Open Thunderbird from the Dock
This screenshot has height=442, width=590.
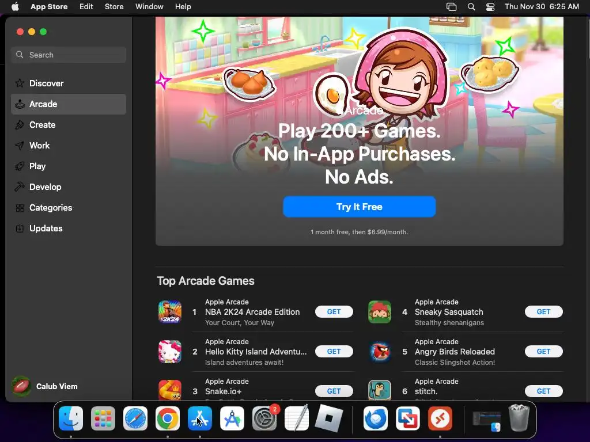(x=376, y=418)
